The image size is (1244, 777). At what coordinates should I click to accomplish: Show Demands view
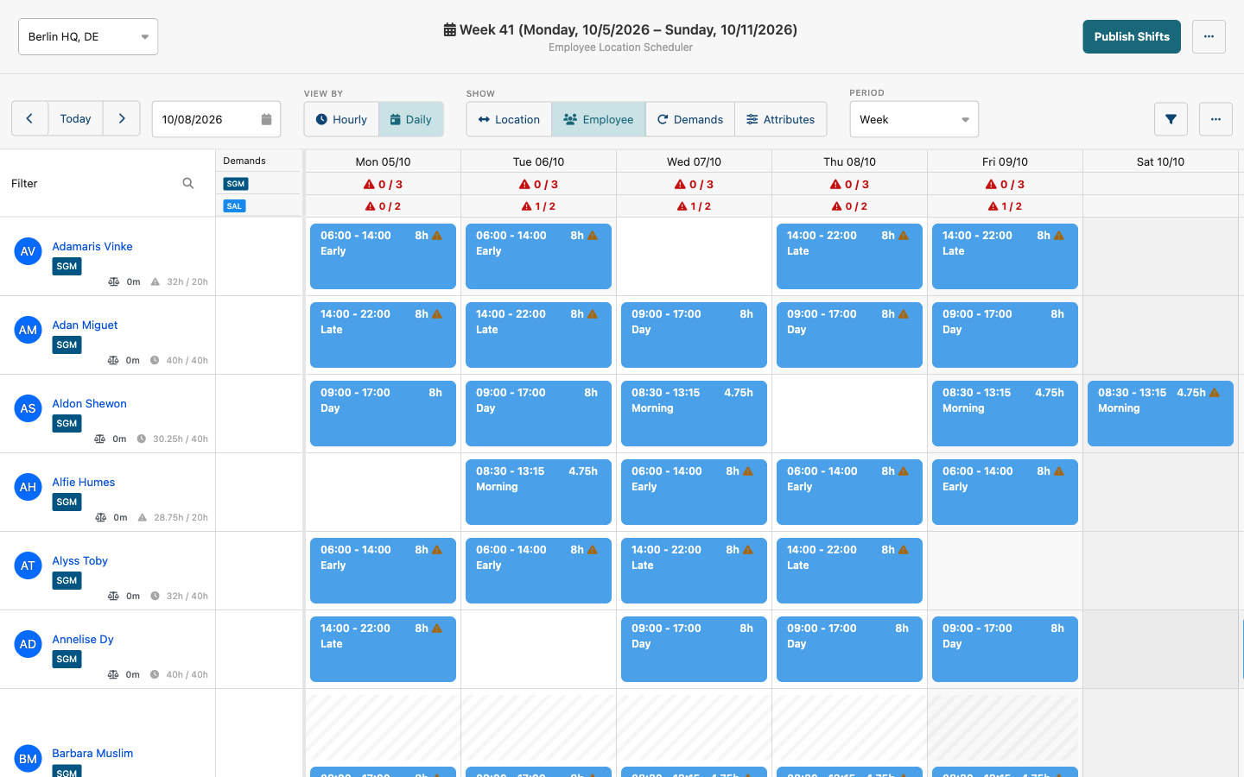click(690, 119)
